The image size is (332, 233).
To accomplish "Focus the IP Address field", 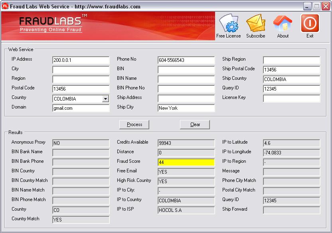I will 81,60.
